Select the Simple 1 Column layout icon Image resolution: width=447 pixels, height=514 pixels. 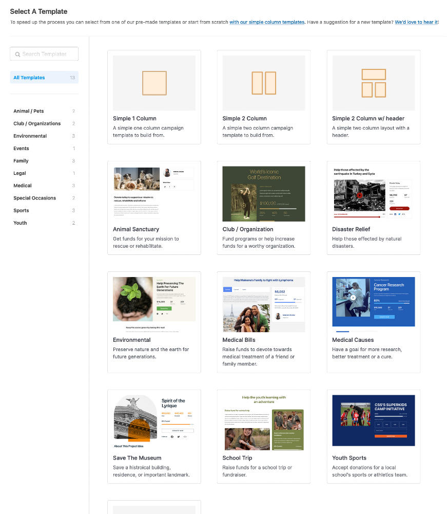(x=154, y=83)
